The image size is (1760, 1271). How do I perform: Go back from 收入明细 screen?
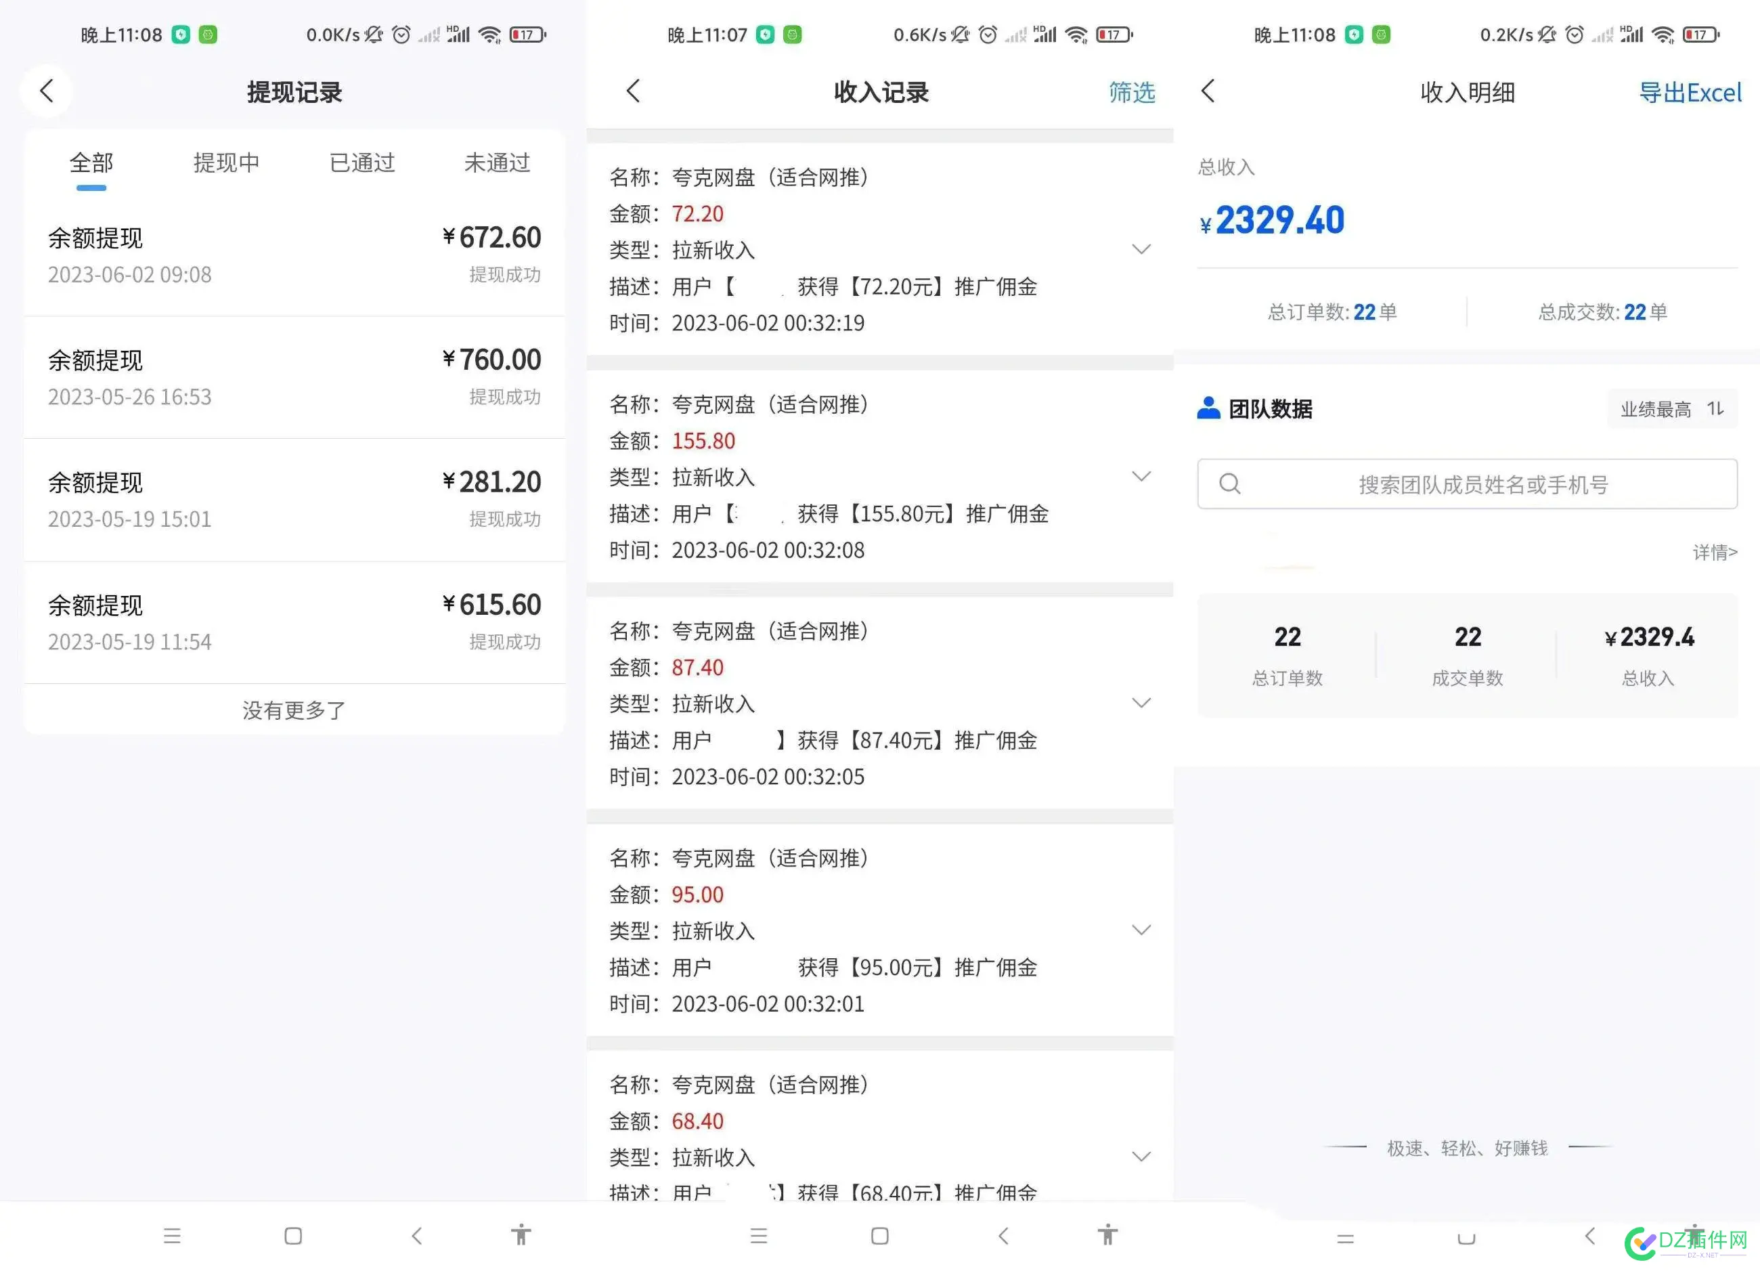click(x=1208, y=91)
